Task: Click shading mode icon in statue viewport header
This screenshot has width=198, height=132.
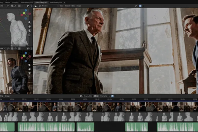Action: [28, 6]
